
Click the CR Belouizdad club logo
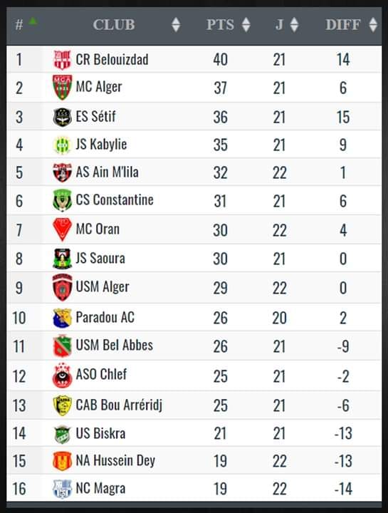(x=62, y=60)
